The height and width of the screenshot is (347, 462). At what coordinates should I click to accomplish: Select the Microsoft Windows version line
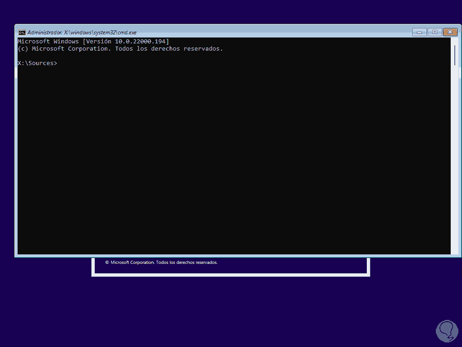[93, 41]
